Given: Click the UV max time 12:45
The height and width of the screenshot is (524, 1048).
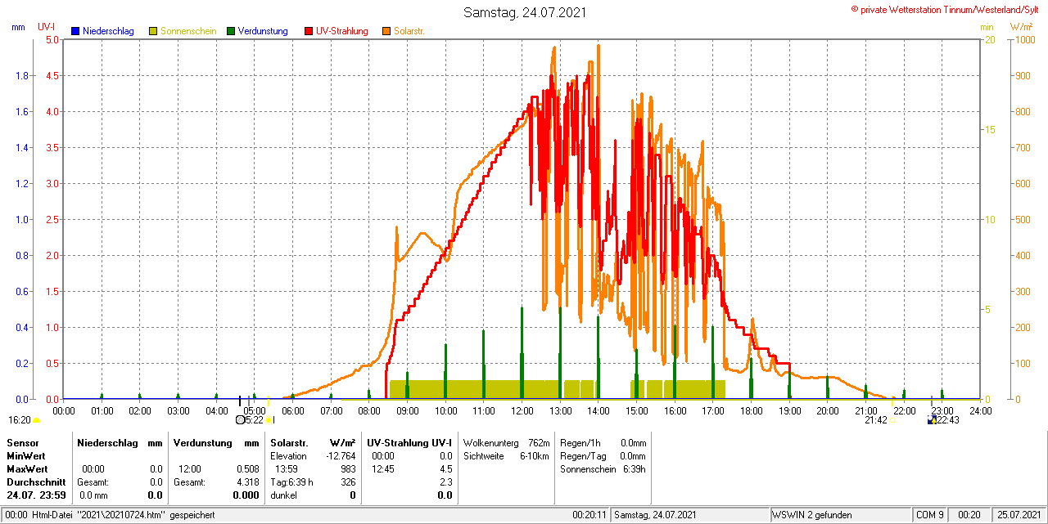Looking at the screenshot, I should click(382, 469).
